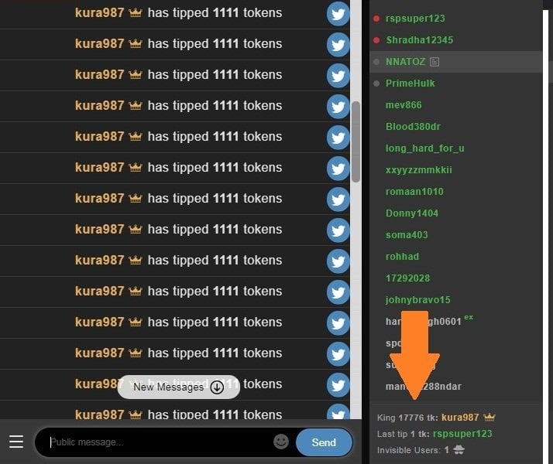Open user mev866 from the user list
The image size is (553, 464).
(404, 105)
